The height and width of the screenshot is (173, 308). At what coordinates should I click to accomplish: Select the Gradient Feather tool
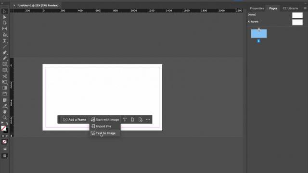[4, 94]
